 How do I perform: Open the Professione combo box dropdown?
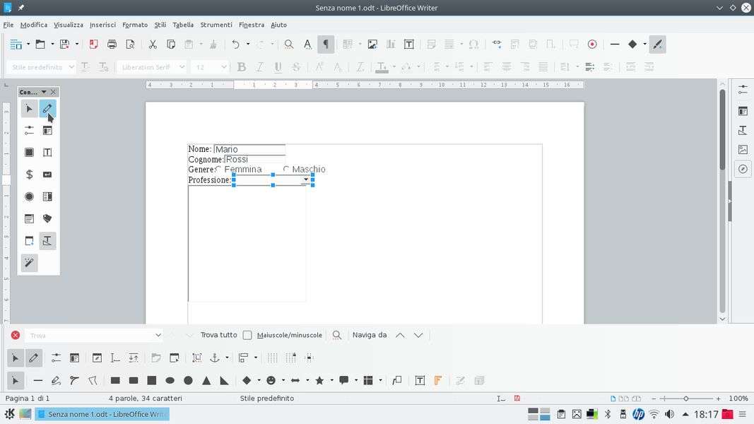305,180
